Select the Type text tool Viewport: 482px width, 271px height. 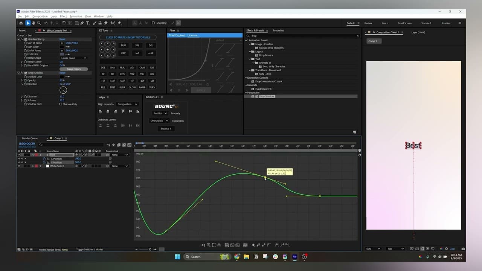tap(88, 23)
